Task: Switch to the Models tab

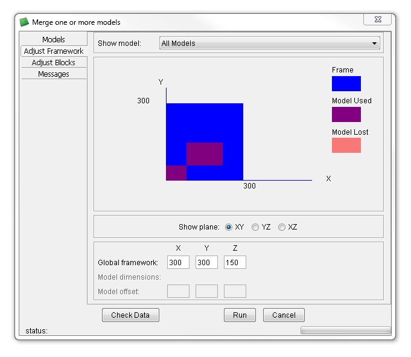Action: (54, 39)
